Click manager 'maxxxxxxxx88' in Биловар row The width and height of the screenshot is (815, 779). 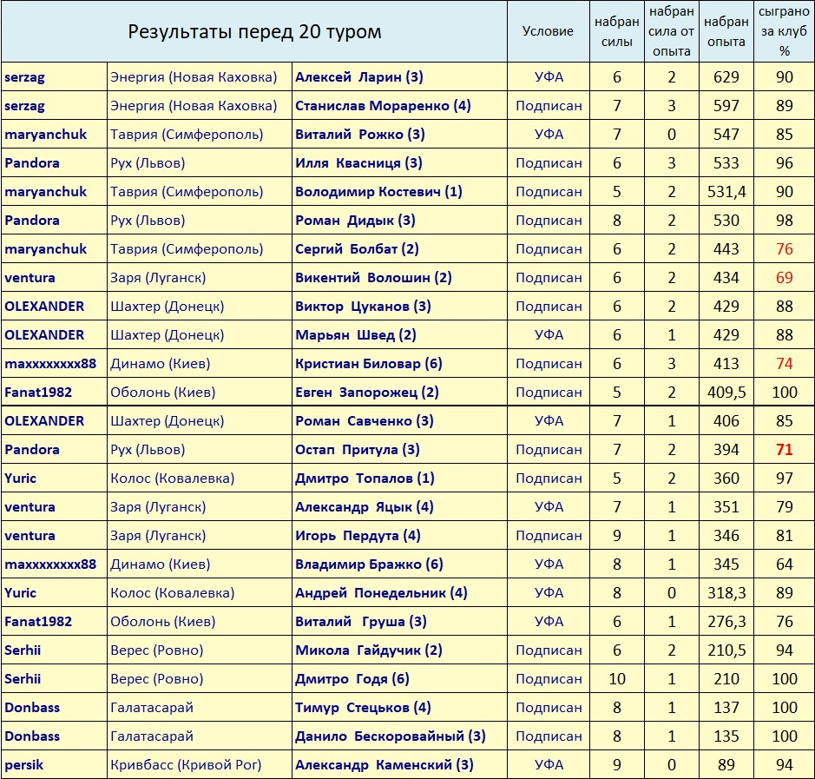[50, 364]
